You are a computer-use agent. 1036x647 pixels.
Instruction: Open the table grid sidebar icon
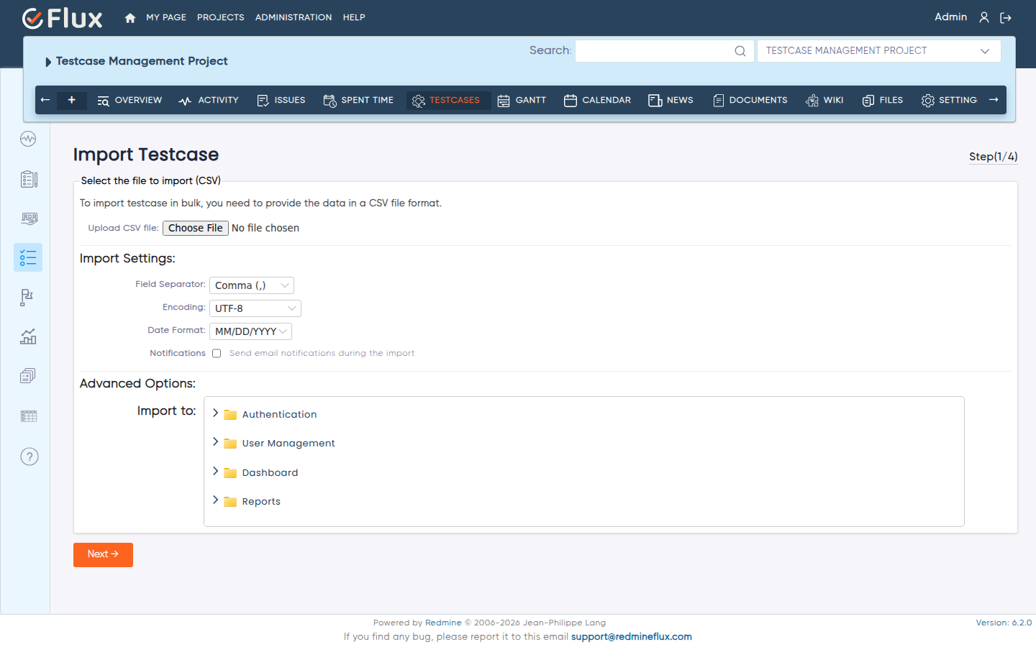(29, 416)
